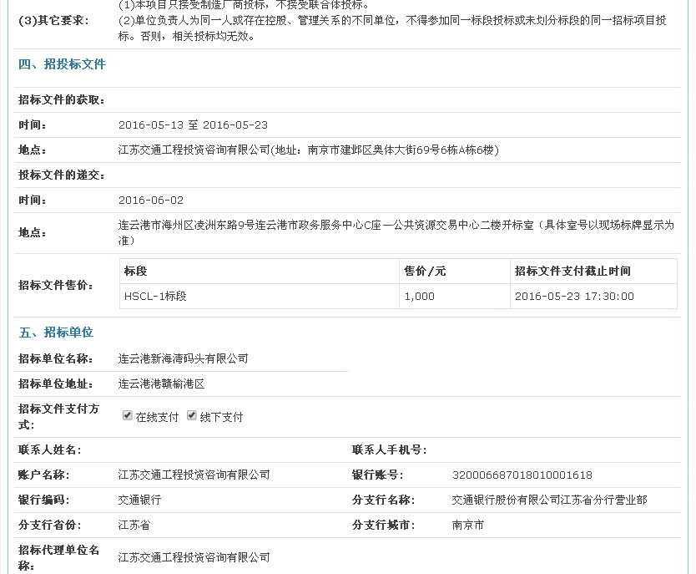Click the 账户名称 value 江苏交通工程投资咨询有限公司
Viewport: 696px width, 574px height.
coord(194,475)
